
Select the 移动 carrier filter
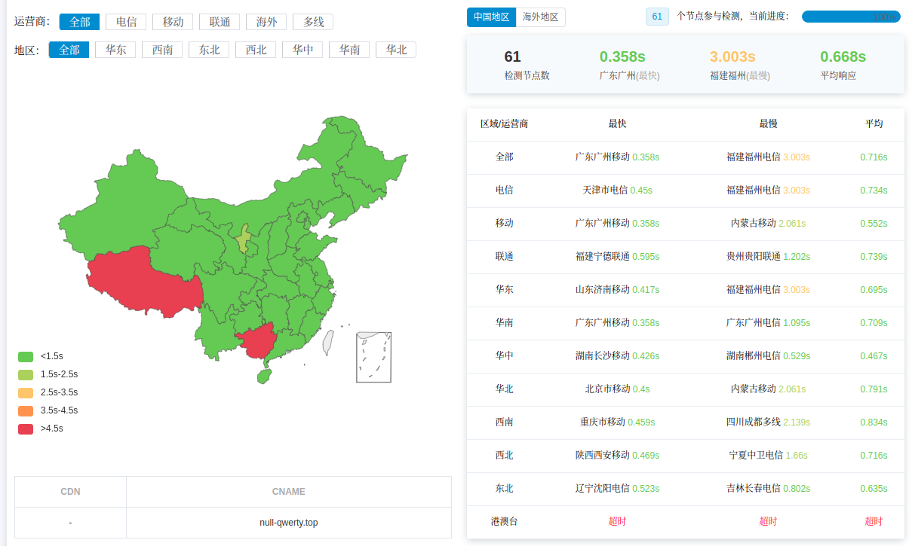pos(173,22)
